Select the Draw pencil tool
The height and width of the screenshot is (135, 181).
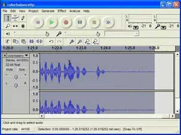[23, 18]
